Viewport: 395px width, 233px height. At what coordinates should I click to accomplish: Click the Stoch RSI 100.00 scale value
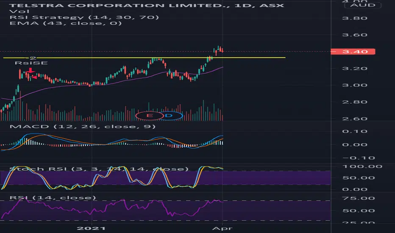click(362, 166)
